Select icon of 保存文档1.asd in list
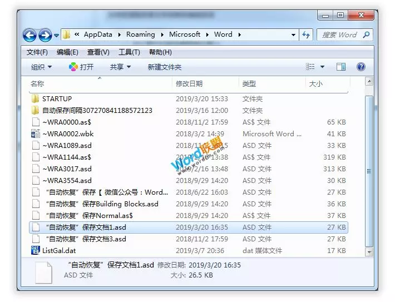The image size is (395, 302). pyautogui.click(x=36, y=227)
